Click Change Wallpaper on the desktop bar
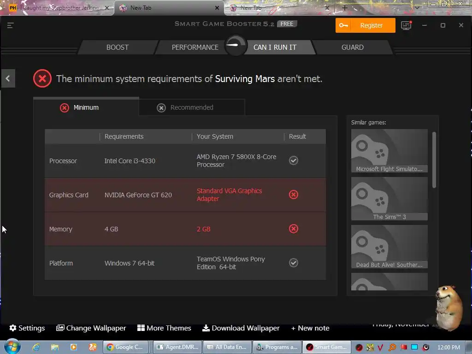472x354 pixels. point(91,328)
